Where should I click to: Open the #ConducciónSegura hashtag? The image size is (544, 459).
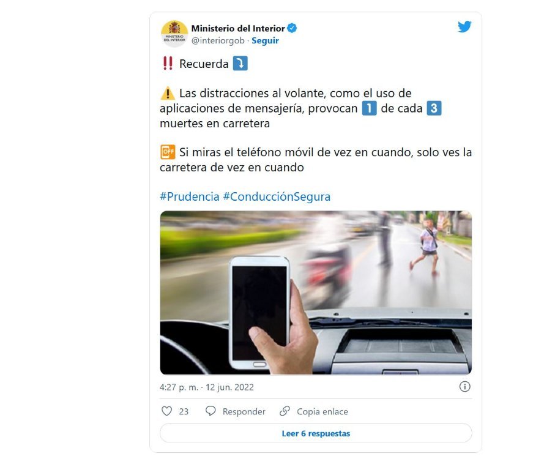point(277,196)
